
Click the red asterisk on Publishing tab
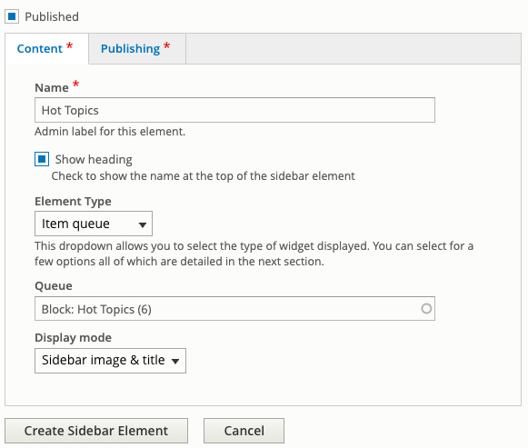pyautogui.click(x=166, y=45)
